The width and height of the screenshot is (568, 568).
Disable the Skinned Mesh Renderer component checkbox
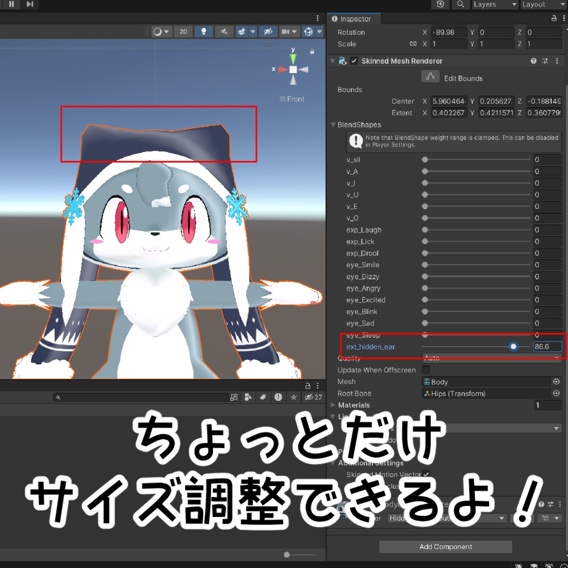point(354,61)
